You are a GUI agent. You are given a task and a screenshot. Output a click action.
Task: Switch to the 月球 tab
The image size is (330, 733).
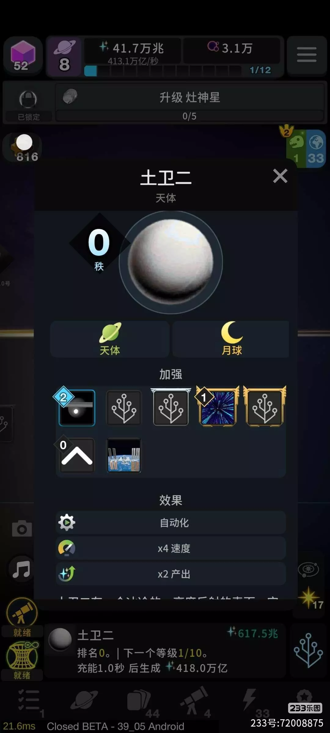(x=231, y=339)
